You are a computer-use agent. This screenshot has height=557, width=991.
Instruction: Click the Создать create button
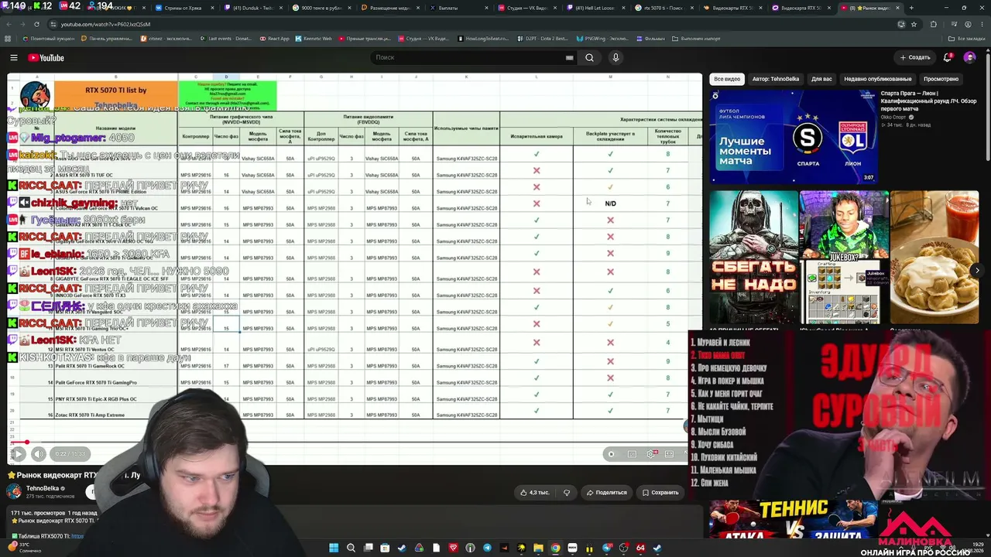(915, 57)
